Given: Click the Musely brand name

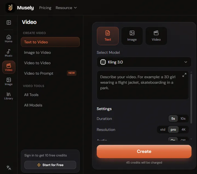Looking at the screenshot, I should tap(25, 8).
